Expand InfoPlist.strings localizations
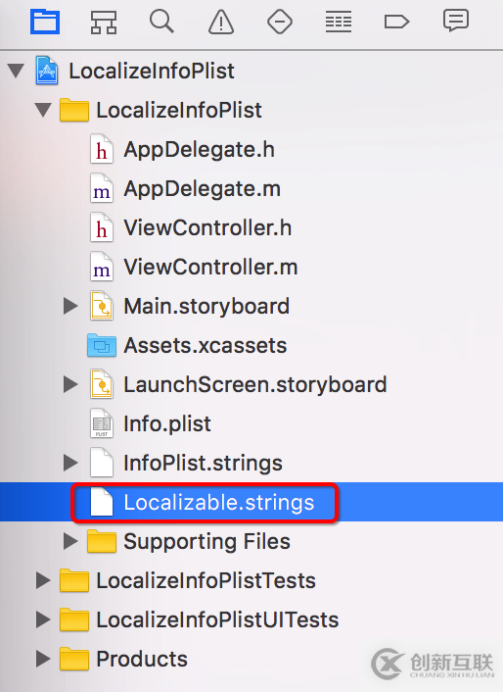The width and height of the screenshot is (503, 692). (70, 463)
